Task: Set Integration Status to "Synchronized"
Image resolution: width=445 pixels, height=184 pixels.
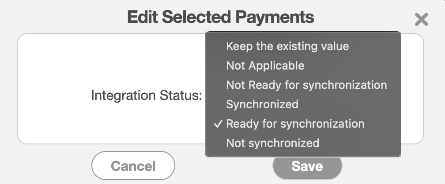Action: (262, 104)
